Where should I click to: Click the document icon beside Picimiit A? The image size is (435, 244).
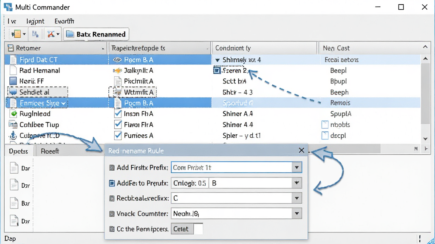coord(118,81)
